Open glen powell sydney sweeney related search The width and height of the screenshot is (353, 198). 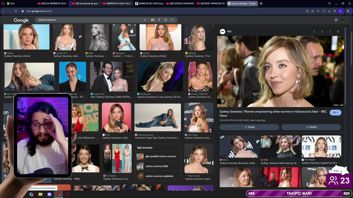158,156
